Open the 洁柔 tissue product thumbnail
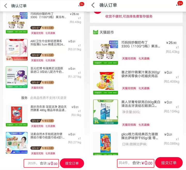Viewport: 186px width, 170px height. 17,143
